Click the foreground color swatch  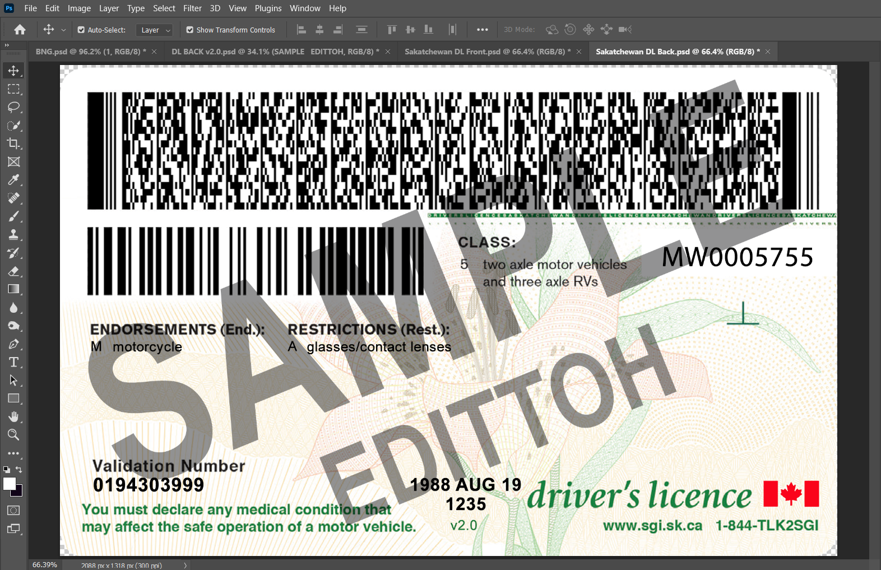(x=9, y=484)
